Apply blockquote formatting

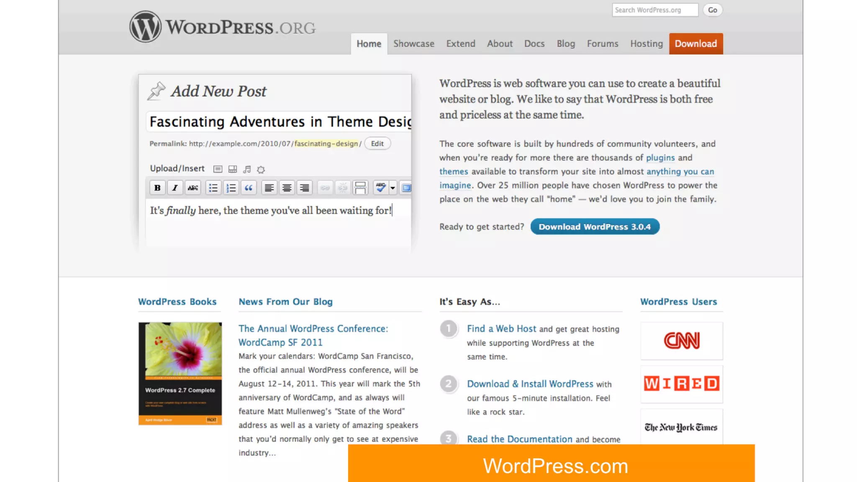coord(249,188)
